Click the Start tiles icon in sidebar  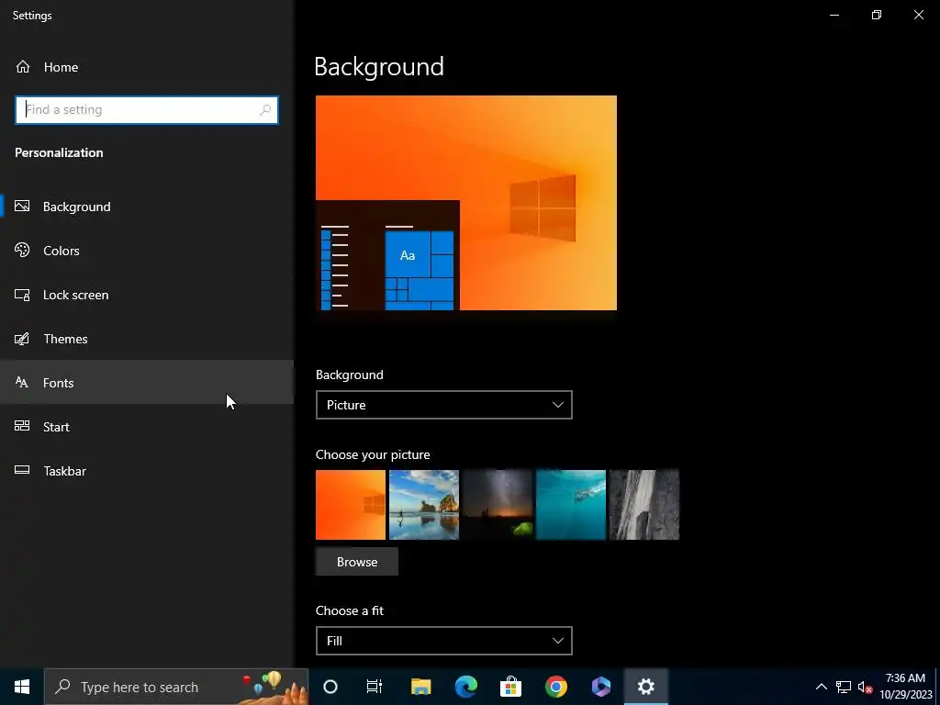click(x=22, y=426)
